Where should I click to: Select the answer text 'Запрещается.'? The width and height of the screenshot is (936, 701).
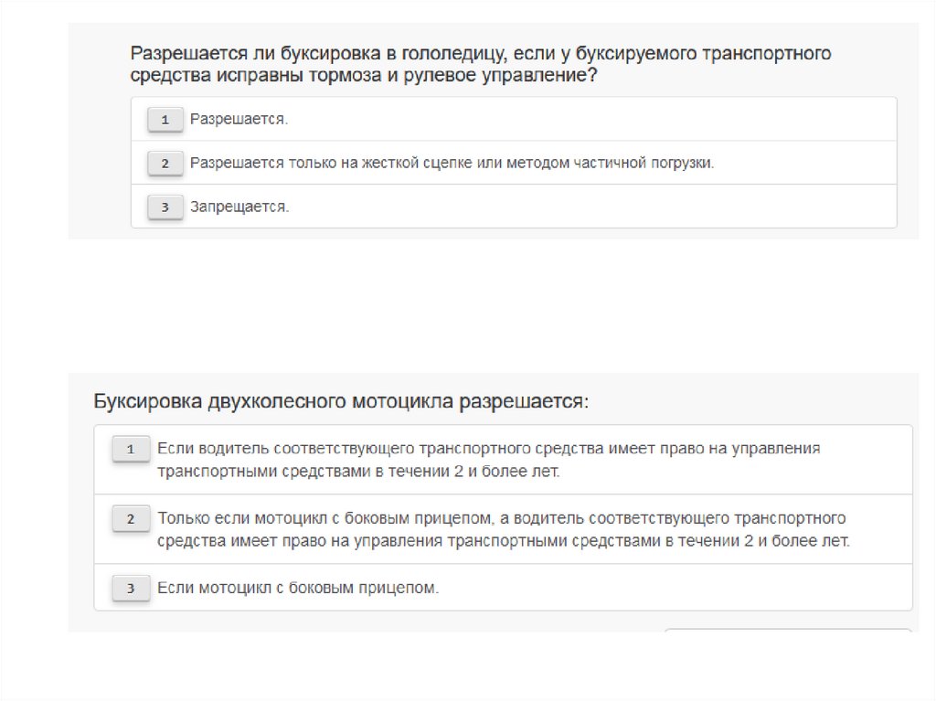(x=239, y=207)
